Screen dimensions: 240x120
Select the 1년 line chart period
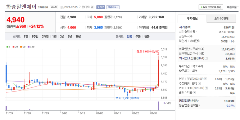click(x=54, y=37)
